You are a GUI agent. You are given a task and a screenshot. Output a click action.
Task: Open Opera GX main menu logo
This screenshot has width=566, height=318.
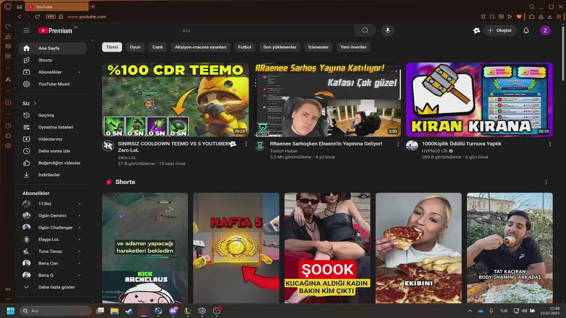[x=8, y=7]
